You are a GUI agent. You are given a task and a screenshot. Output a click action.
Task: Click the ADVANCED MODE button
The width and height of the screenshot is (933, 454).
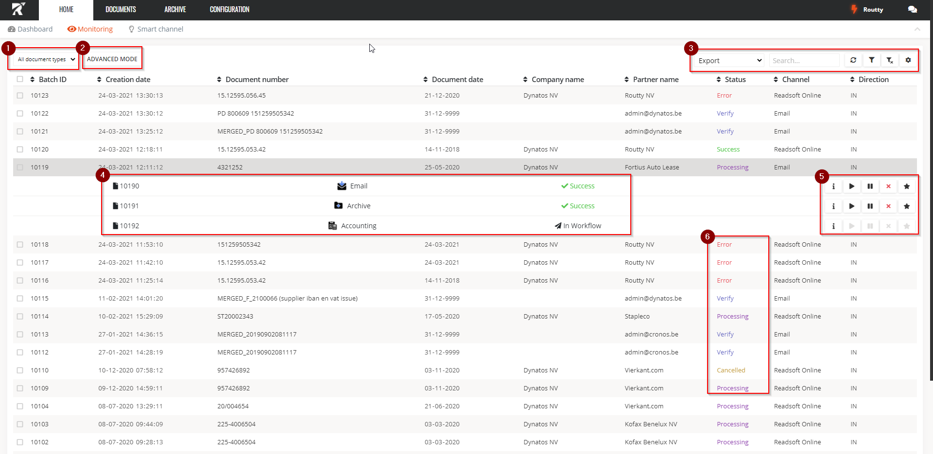pos(112,59)
